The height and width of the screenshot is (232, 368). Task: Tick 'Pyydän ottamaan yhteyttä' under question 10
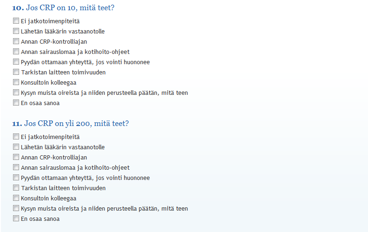[x=16, y=61]
